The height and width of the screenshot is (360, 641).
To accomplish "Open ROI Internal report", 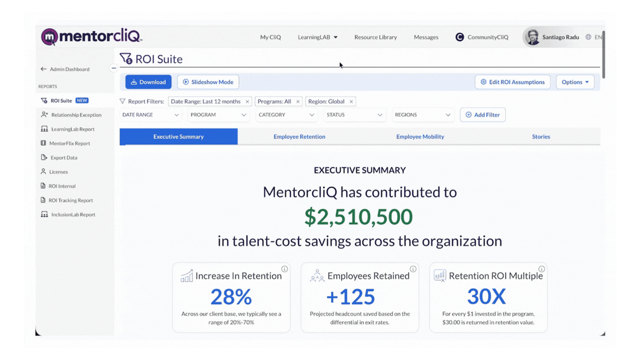I will coord(62,186).
